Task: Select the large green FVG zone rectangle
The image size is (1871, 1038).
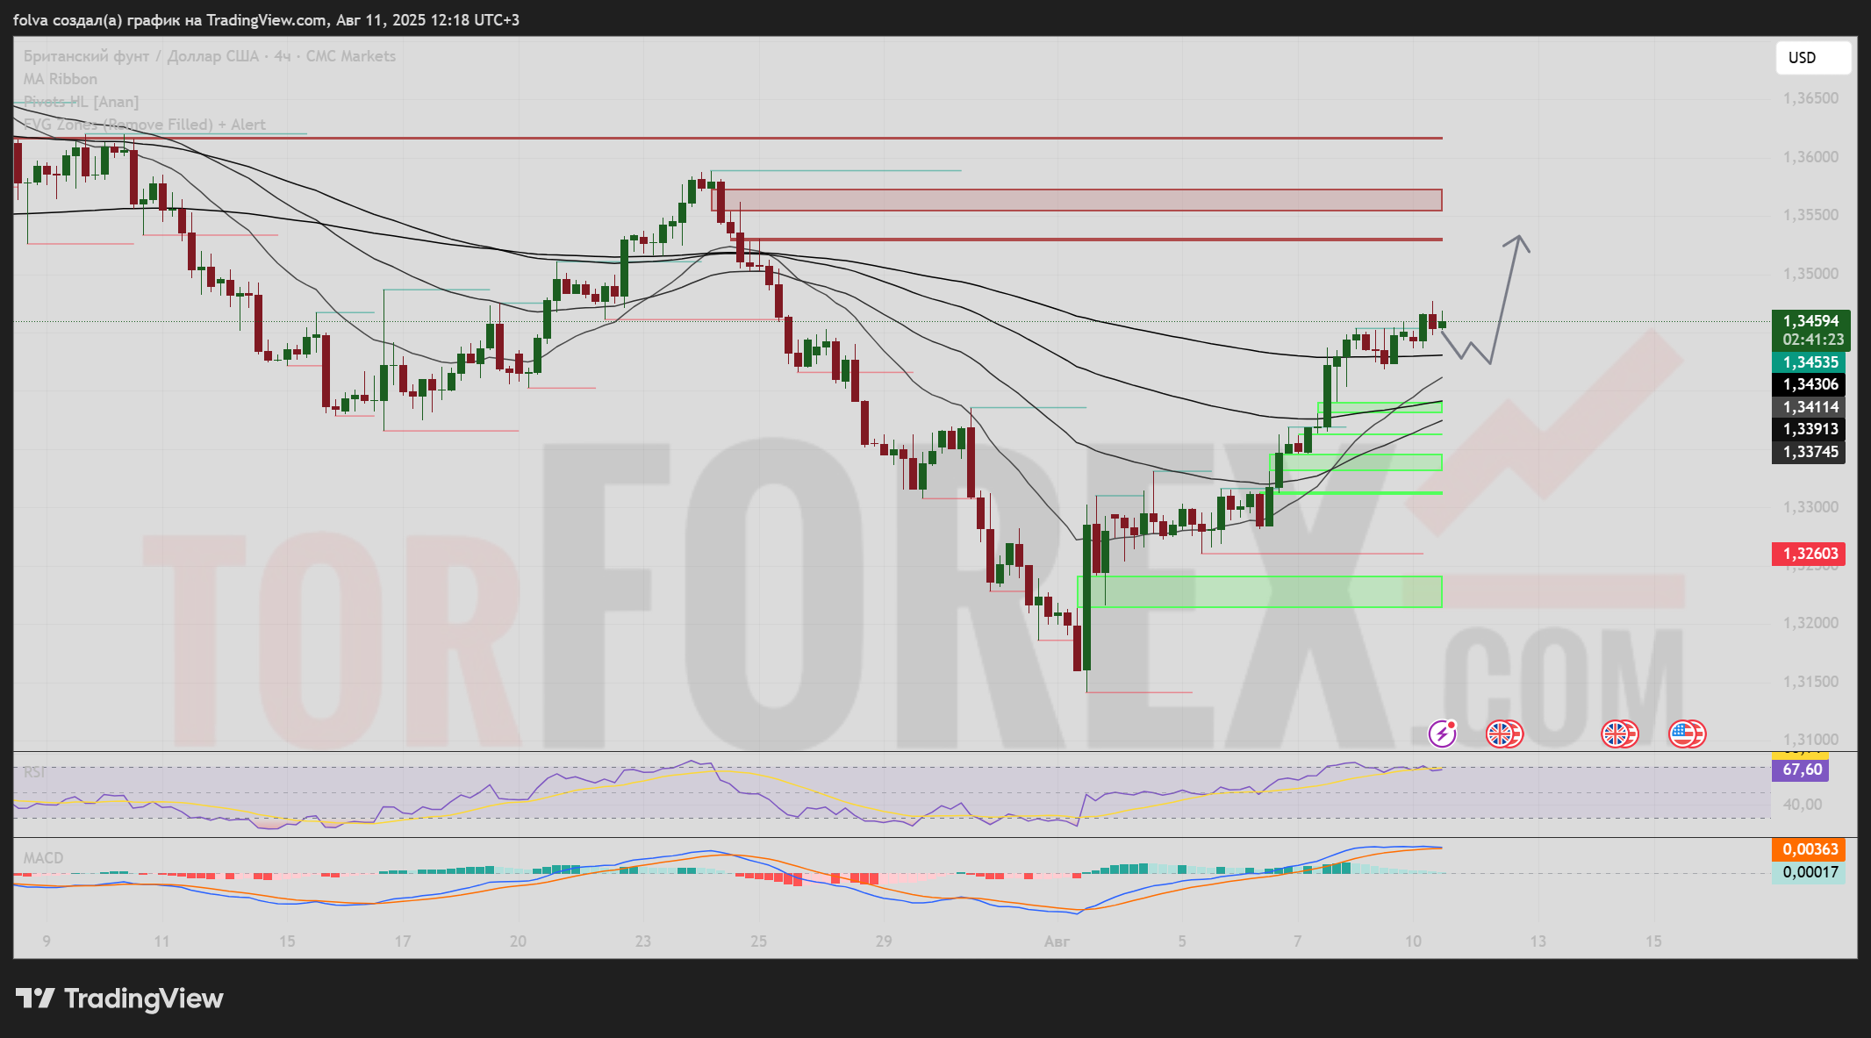Action: click(1258, 591)
